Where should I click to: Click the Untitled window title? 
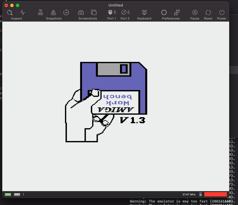[x=116, y=5]
